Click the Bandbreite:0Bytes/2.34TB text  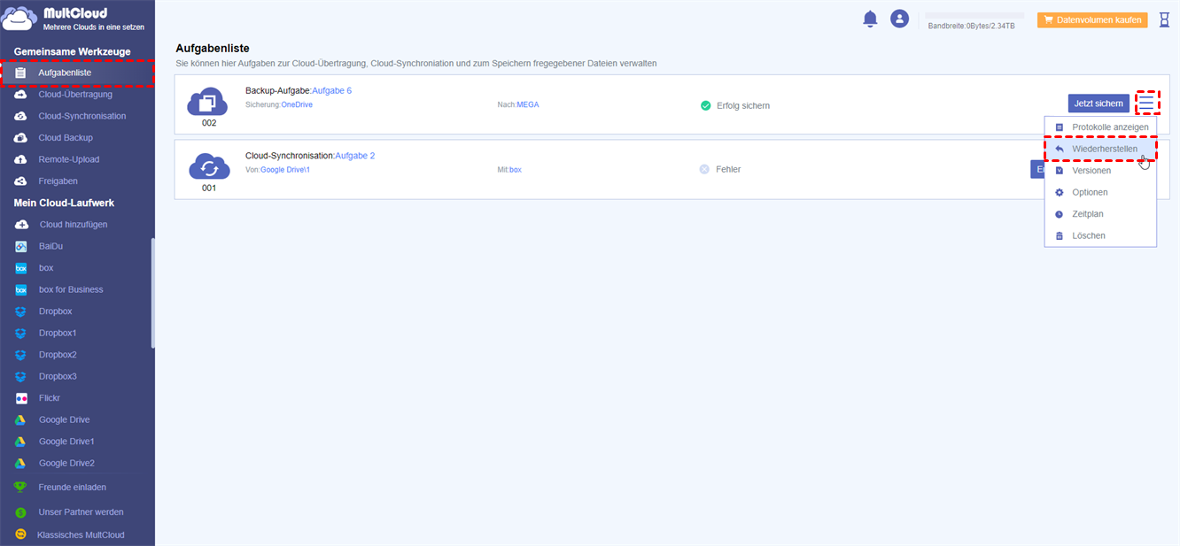971,27
